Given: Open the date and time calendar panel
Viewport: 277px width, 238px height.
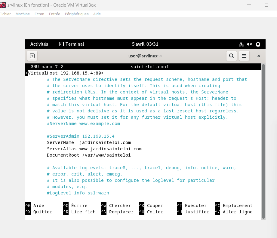Looking at the screenshot, I should 145,44.
